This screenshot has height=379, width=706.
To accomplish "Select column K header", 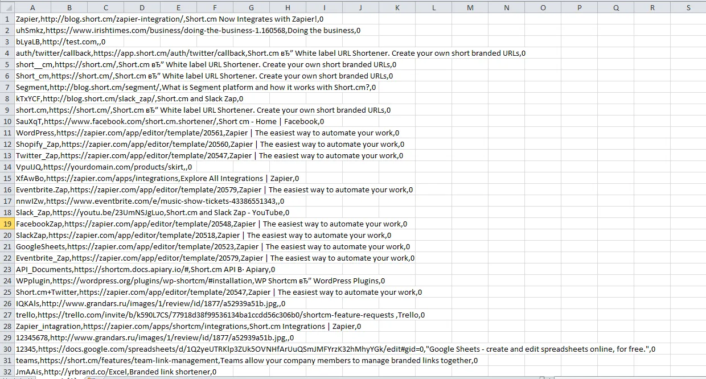I will (397, 7).
